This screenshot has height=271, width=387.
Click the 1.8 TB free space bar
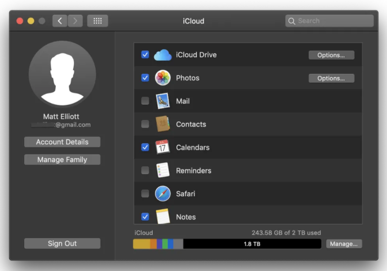(x=252, y=244)
